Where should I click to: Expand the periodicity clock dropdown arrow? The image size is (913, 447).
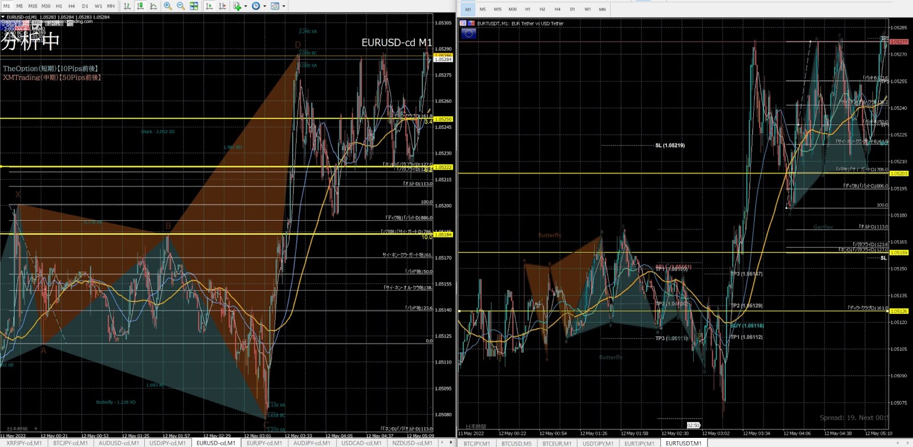[x=264, y=6]
